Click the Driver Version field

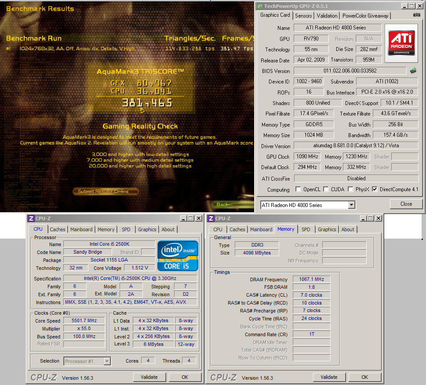coord(356,145)
